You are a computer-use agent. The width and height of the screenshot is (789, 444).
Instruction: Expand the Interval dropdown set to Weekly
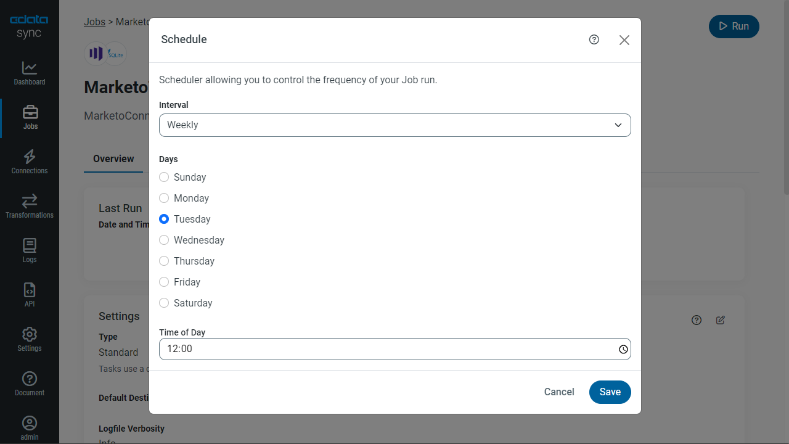[394, 125]
